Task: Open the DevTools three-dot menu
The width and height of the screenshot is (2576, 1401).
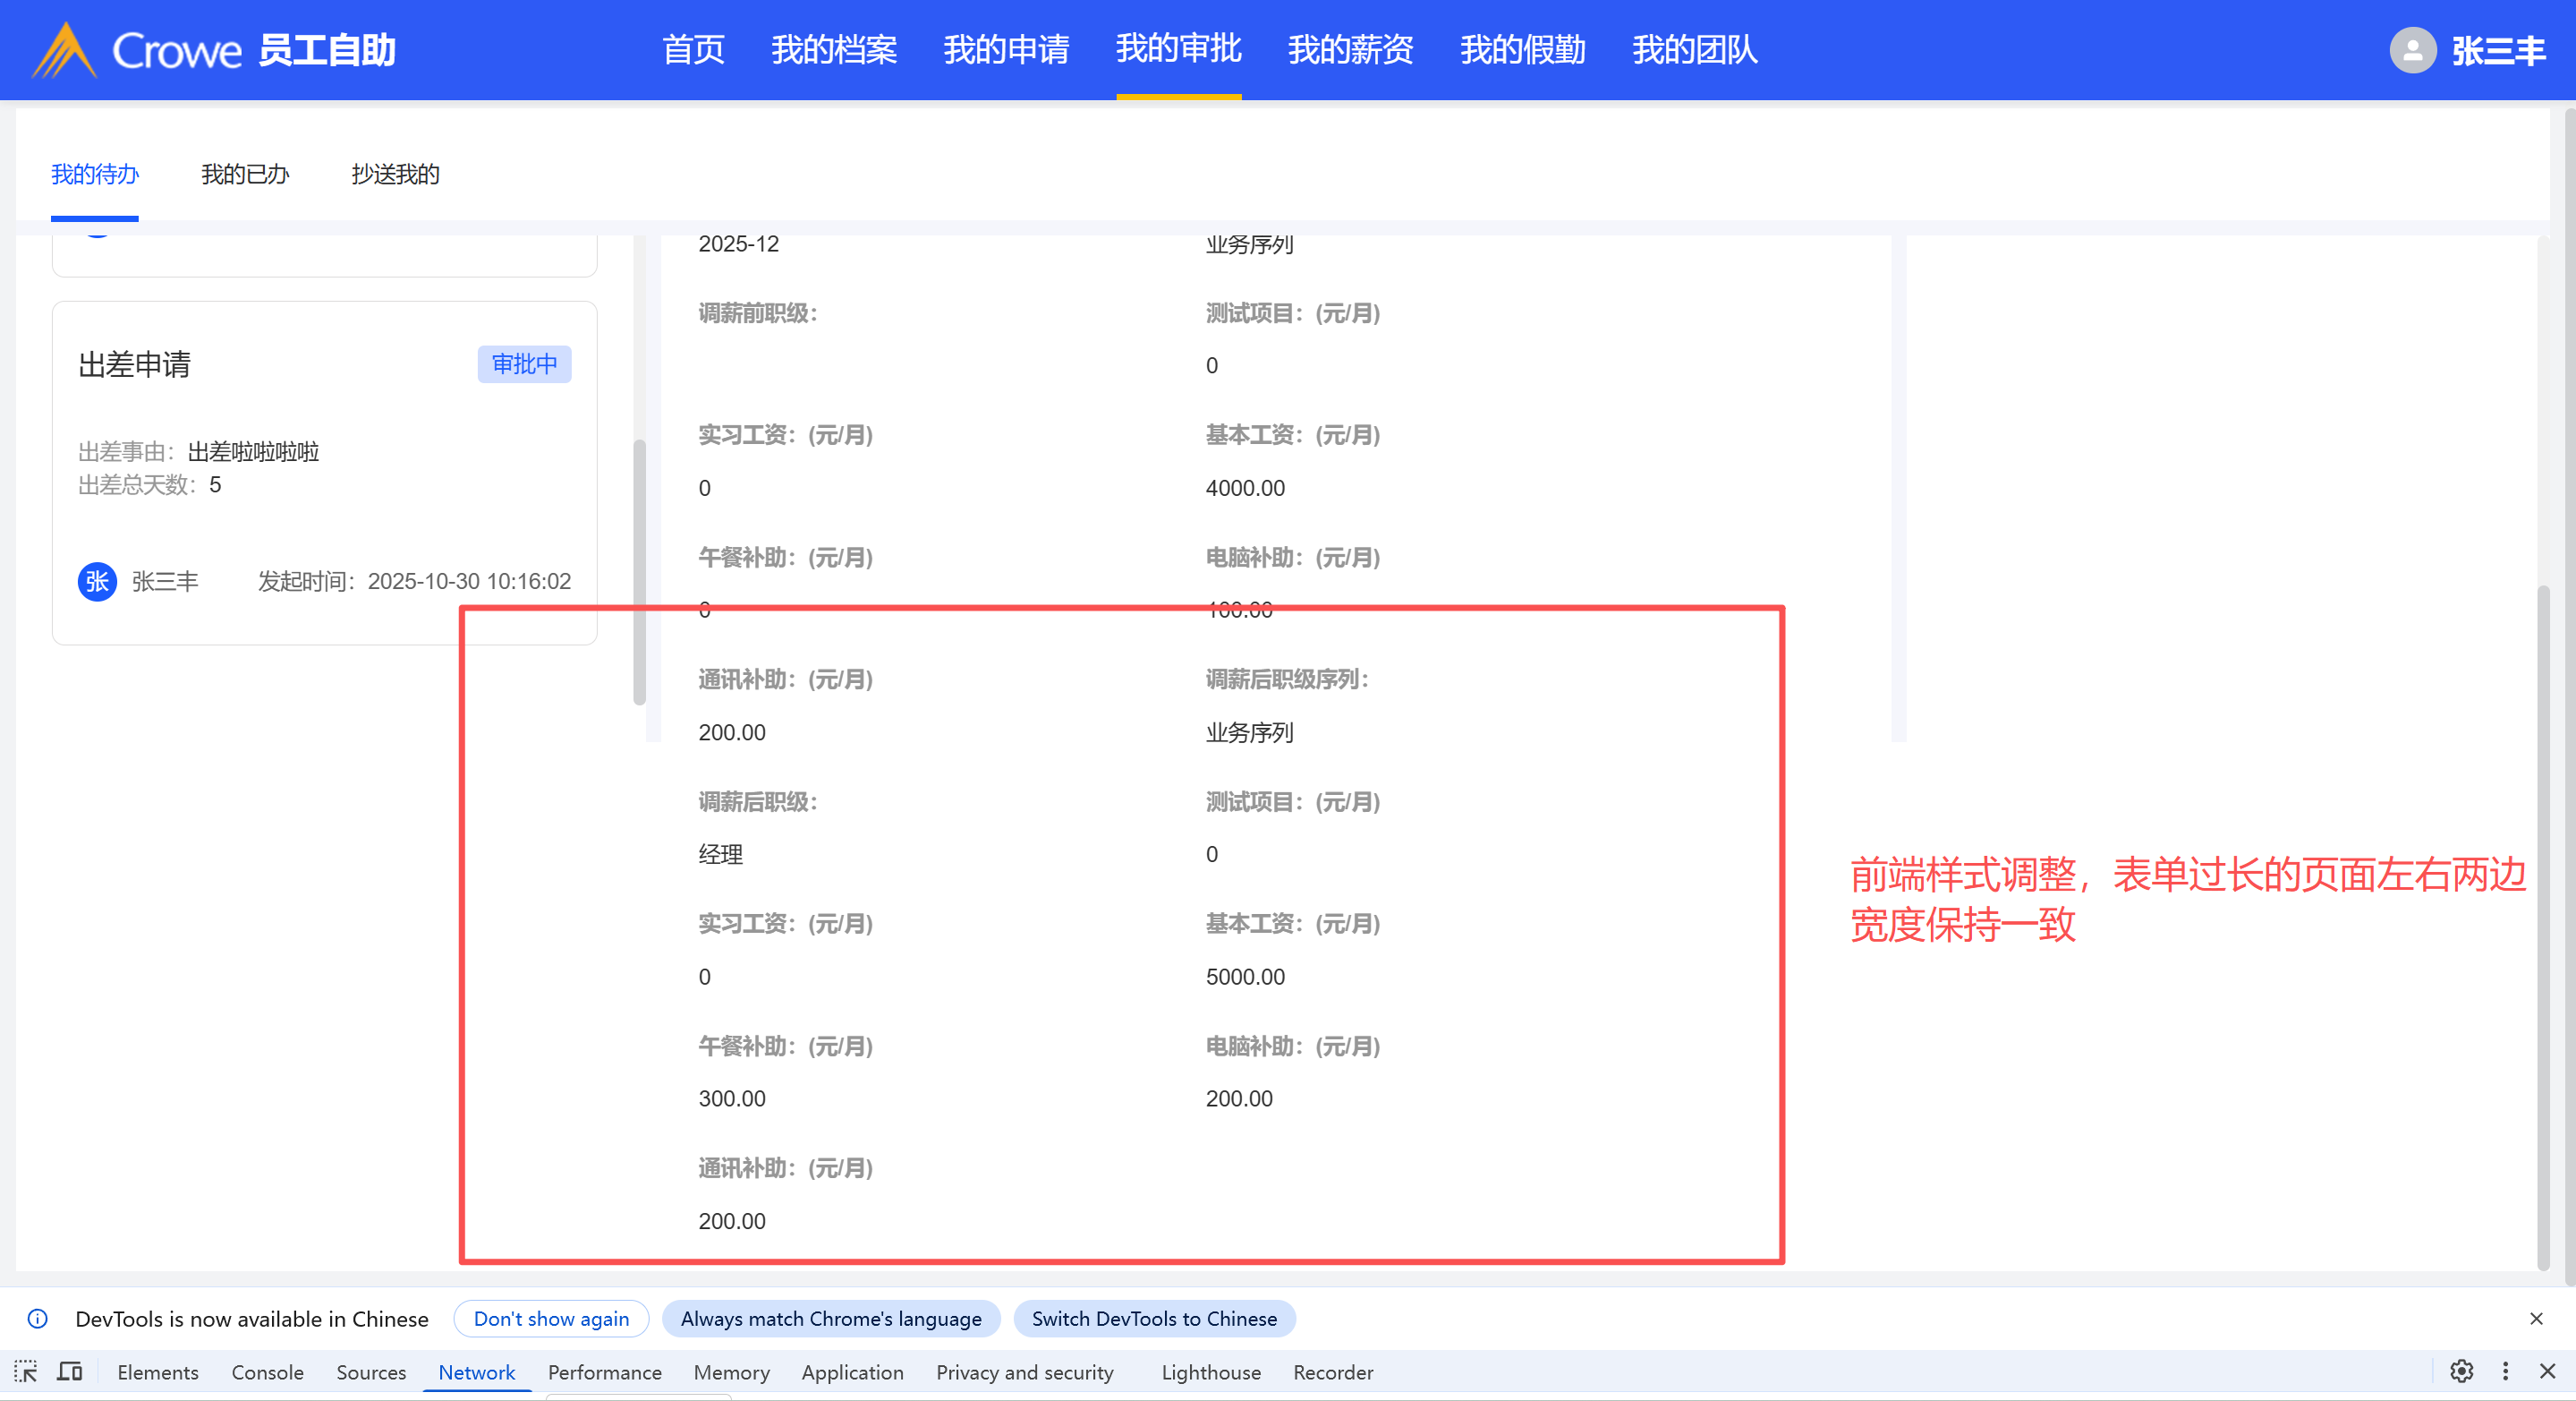Action: point(2505,1371)
